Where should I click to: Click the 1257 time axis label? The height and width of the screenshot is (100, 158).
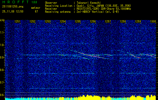[108, 21]
